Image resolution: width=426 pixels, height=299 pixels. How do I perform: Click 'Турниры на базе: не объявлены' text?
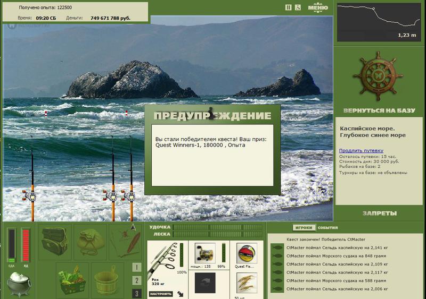(373, 173)
